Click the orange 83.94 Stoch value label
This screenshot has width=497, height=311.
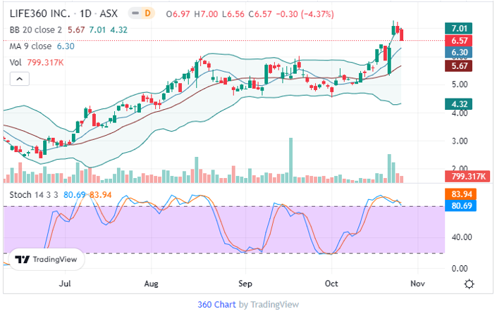pyautogui.click(x=460, y=194)
